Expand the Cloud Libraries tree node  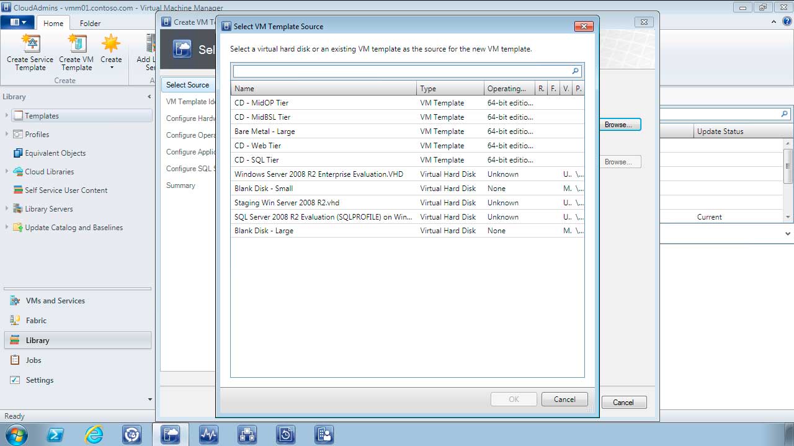tap(7, 171)
